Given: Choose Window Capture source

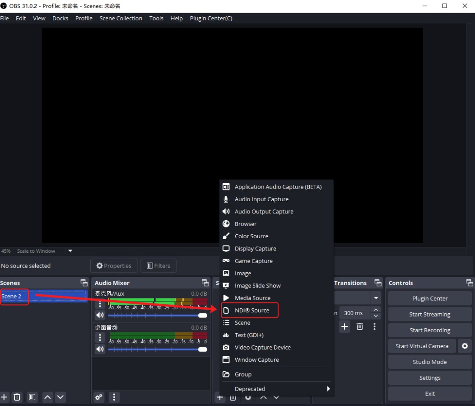Looking at the screenshot, I should point(276,359).
